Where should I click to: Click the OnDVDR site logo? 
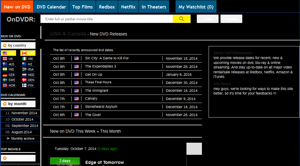21,19
